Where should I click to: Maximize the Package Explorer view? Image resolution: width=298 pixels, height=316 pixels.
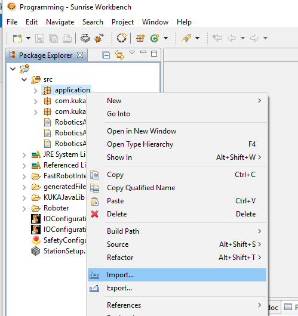point(154,54)
